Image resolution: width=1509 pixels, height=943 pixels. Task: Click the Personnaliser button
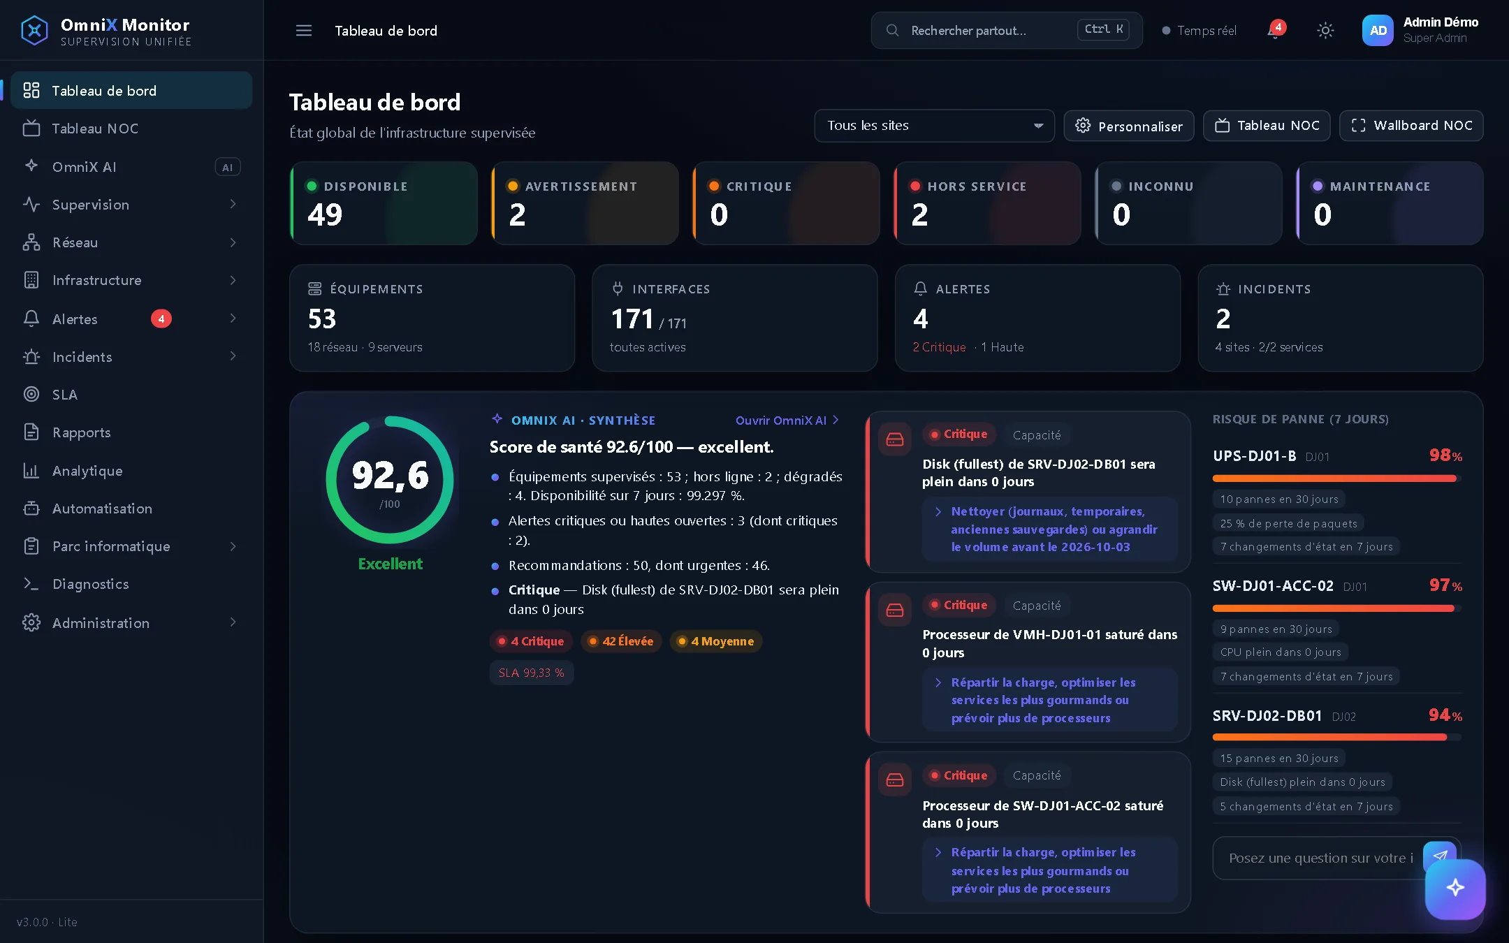point(1129,126)
